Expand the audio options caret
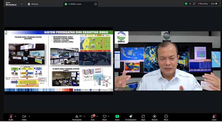The image size is (222, 122). [16, 116]
